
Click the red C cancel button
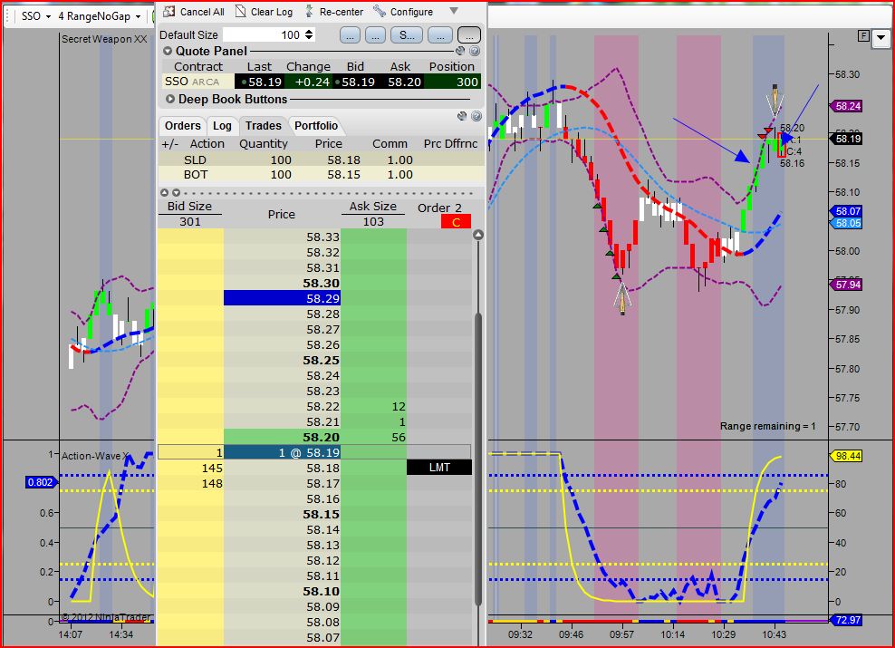(x=456, y=222)
